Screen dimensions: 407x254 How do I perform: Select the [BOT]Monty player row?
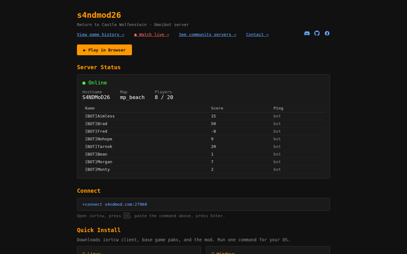pos(203,170)
